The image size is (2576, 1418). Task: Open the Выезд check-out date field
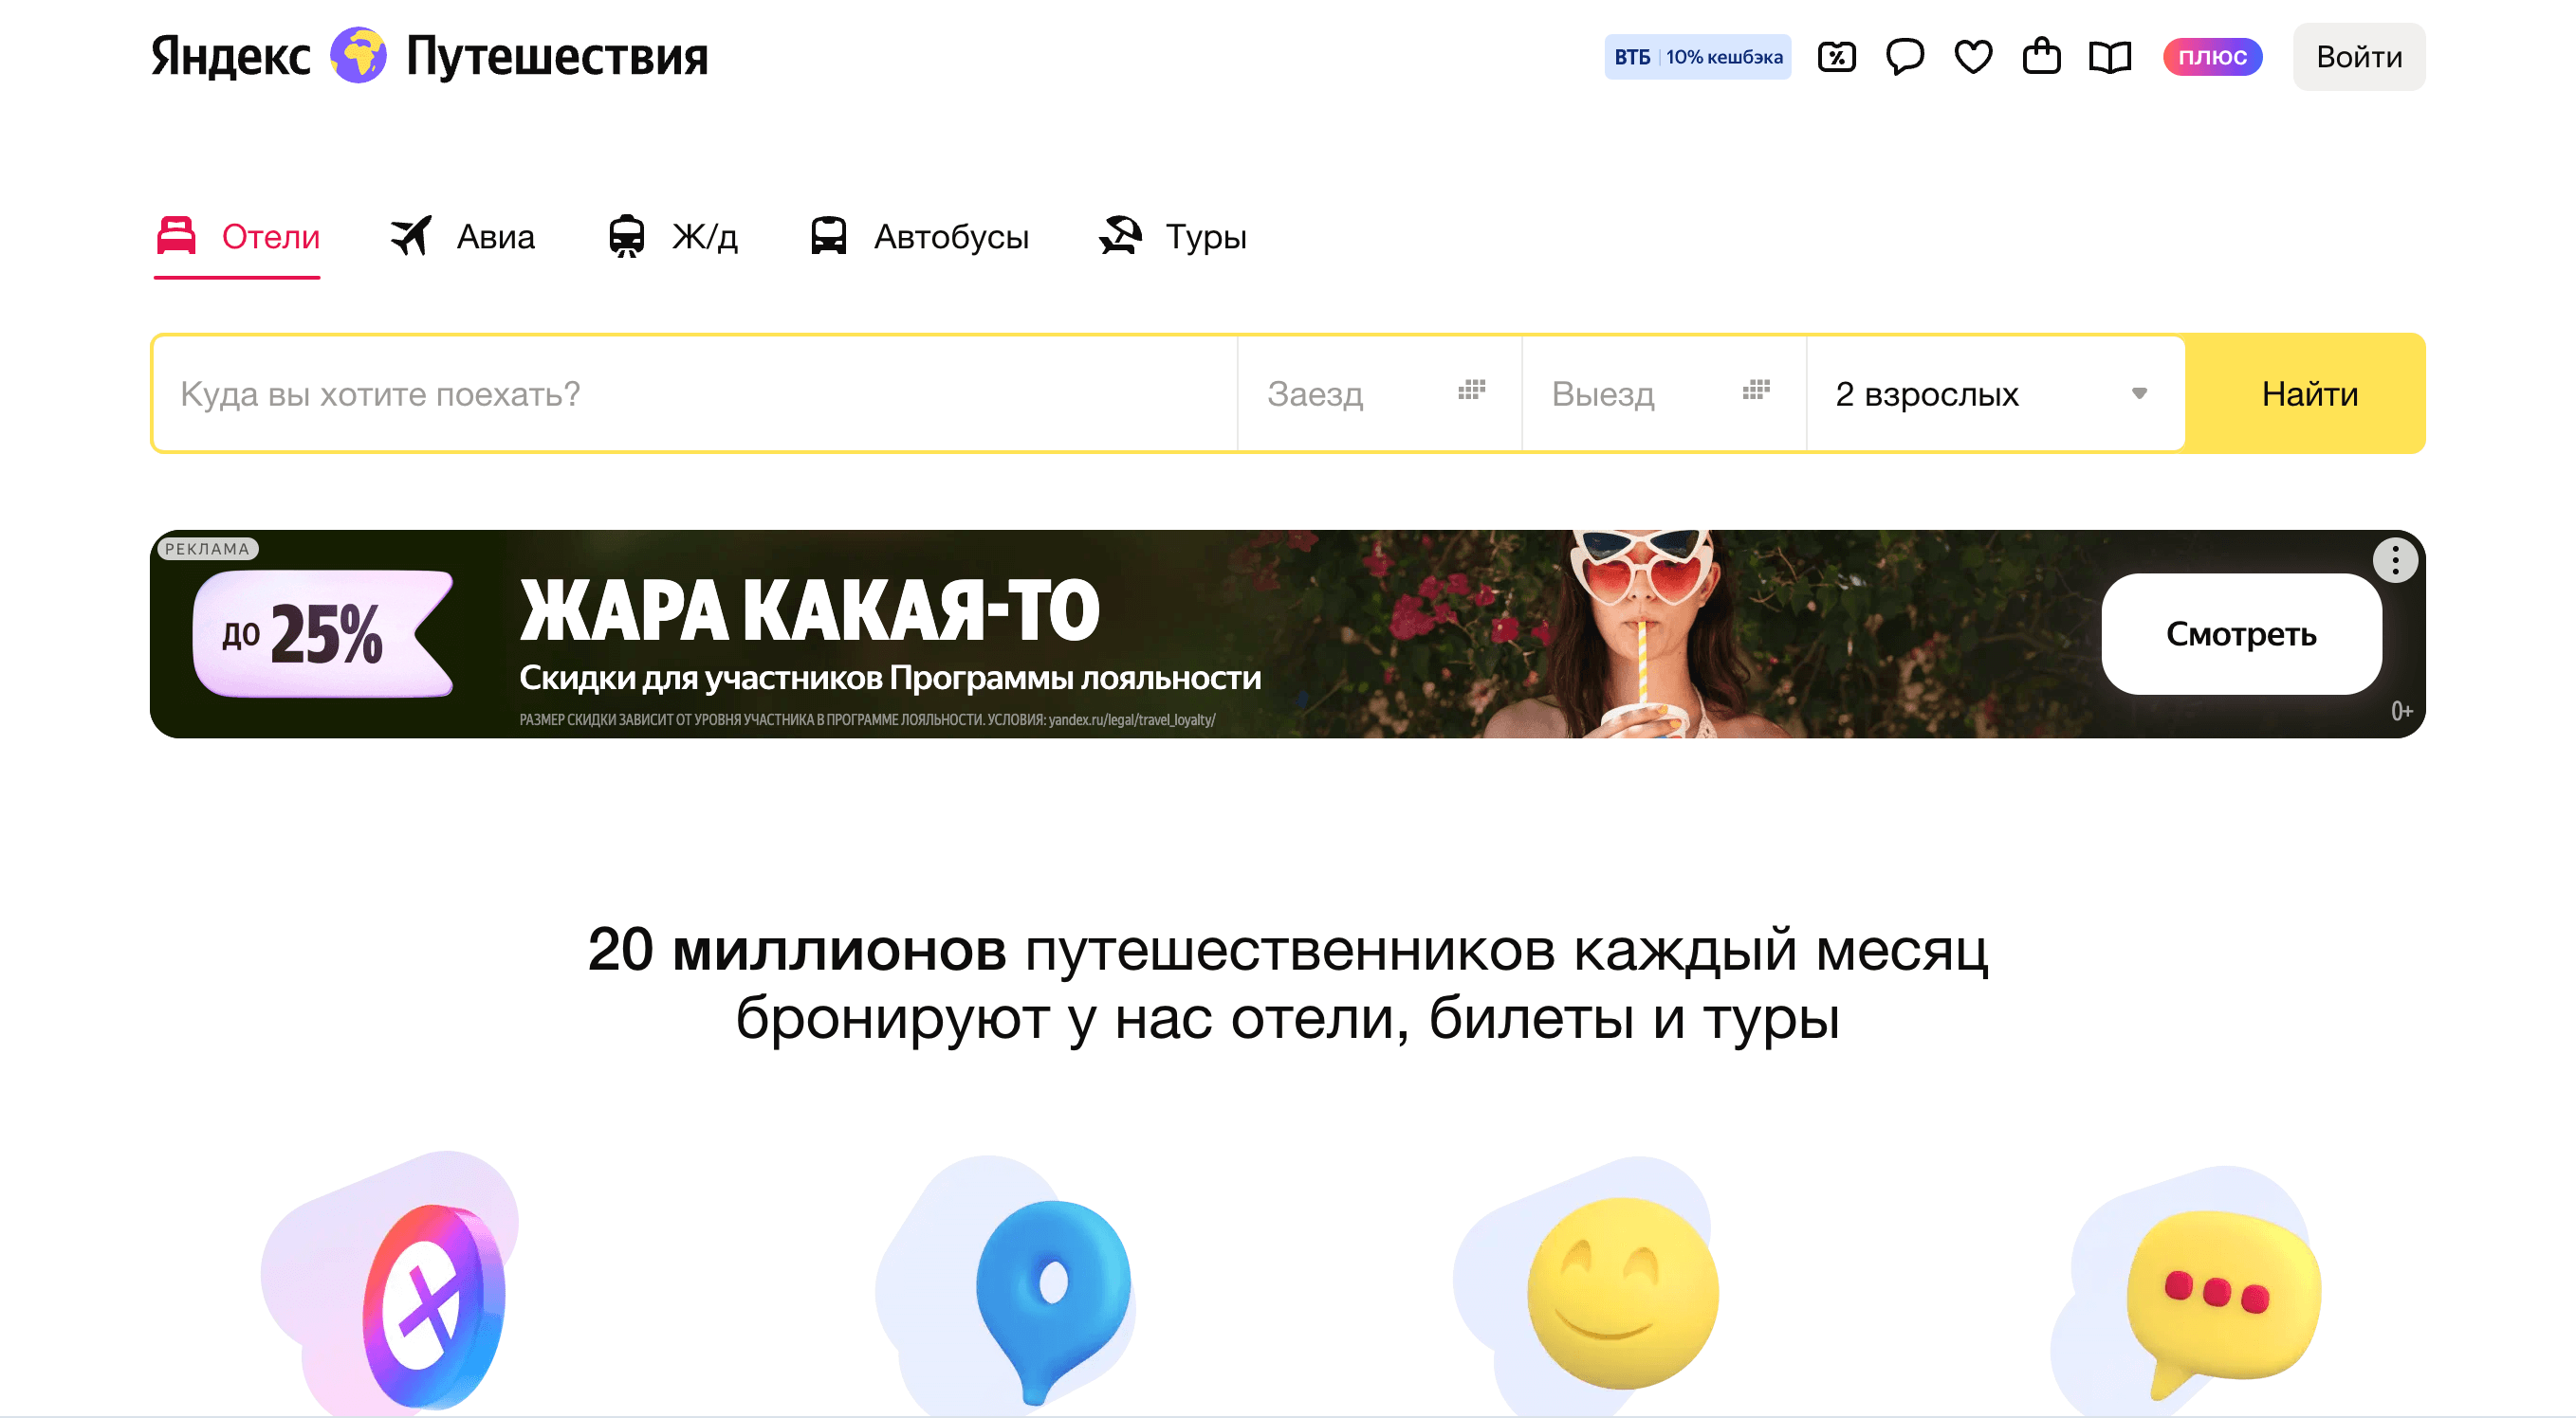tap(1664, 393)
